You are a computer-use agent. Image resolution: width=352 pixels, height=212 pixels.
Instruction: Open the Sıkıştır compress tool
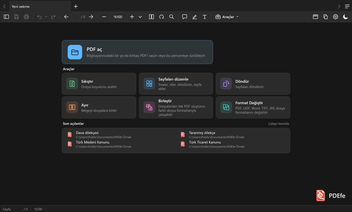pyautogui.click(x=99, y=84)
